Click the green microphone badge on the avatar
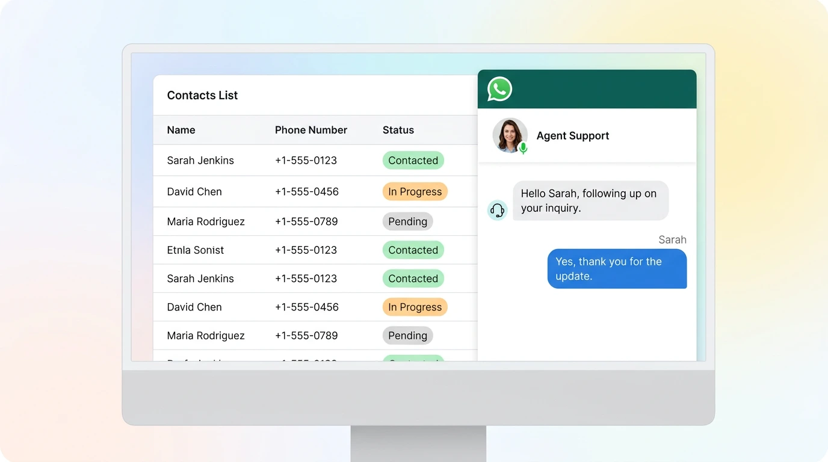Screen dimensions: 828x462 tap(523, 148)
